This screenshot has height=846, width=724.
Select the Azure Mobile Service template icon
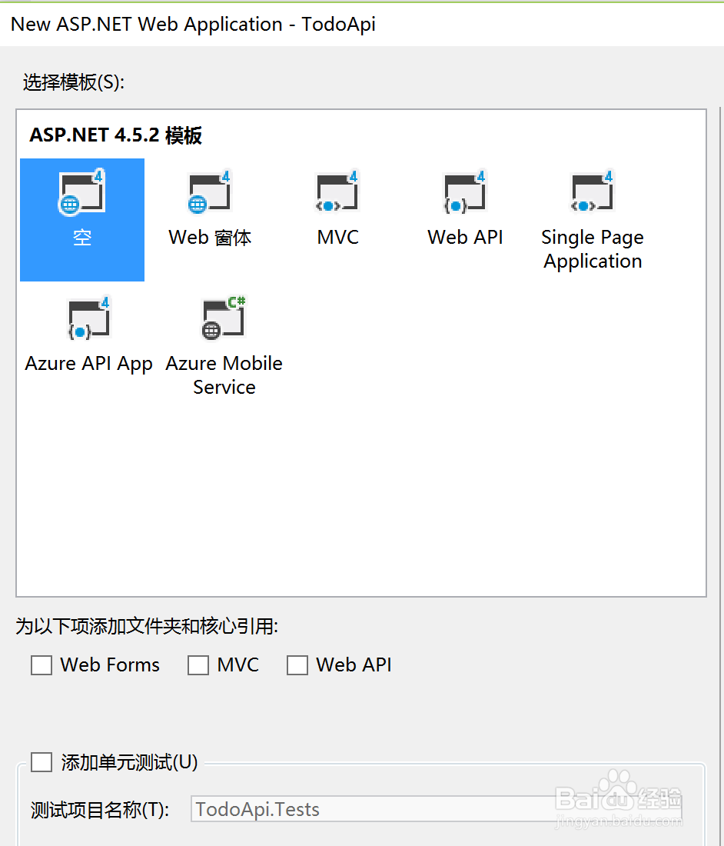(223, 318)
